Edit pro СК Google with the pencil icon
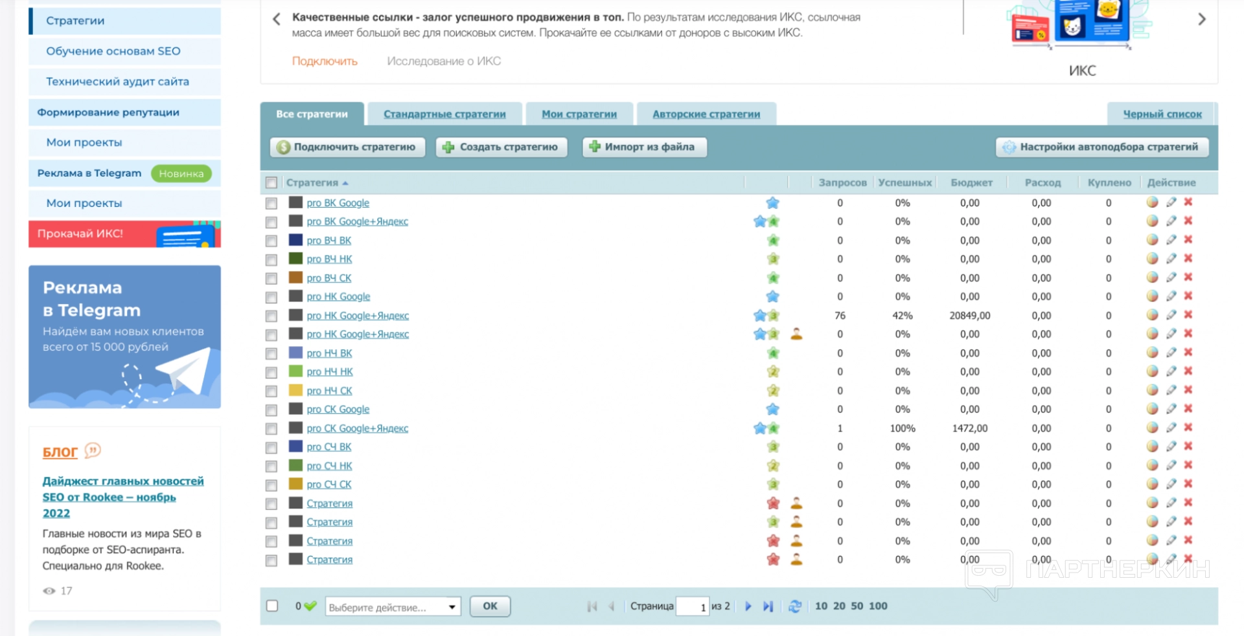This screenshot has width=1244, height=636. pos(1171,409)
